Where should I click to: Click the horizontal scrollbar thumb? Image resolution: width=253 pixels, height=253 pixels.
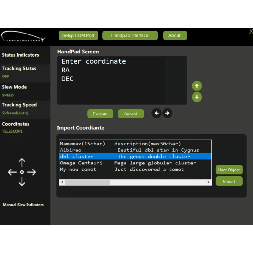[x=87, y=182]
